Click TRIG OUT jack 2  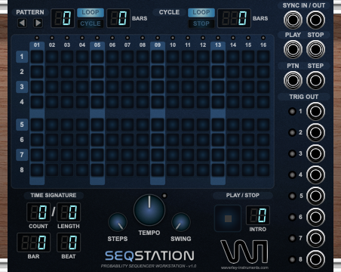[315, 132]
